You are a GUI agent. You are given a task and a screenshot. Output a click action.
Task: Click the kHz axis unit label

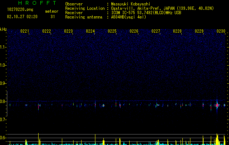(3, 29)
